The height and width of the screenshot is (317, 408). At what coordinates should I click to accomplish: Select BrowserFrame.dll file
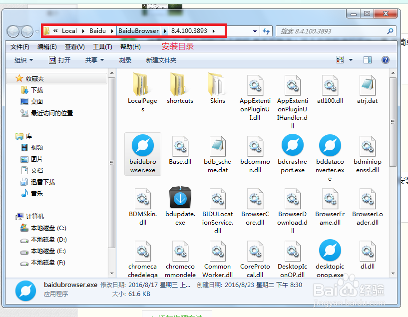click(x=330, y=207)
